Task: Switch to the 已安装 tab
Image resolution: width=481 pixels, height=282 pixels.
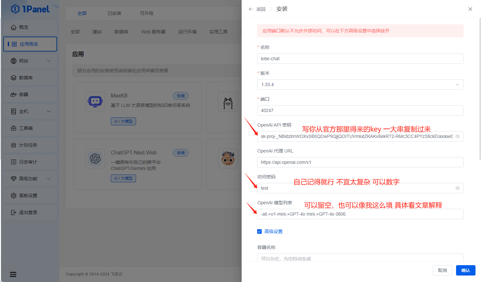Action: 114,13
